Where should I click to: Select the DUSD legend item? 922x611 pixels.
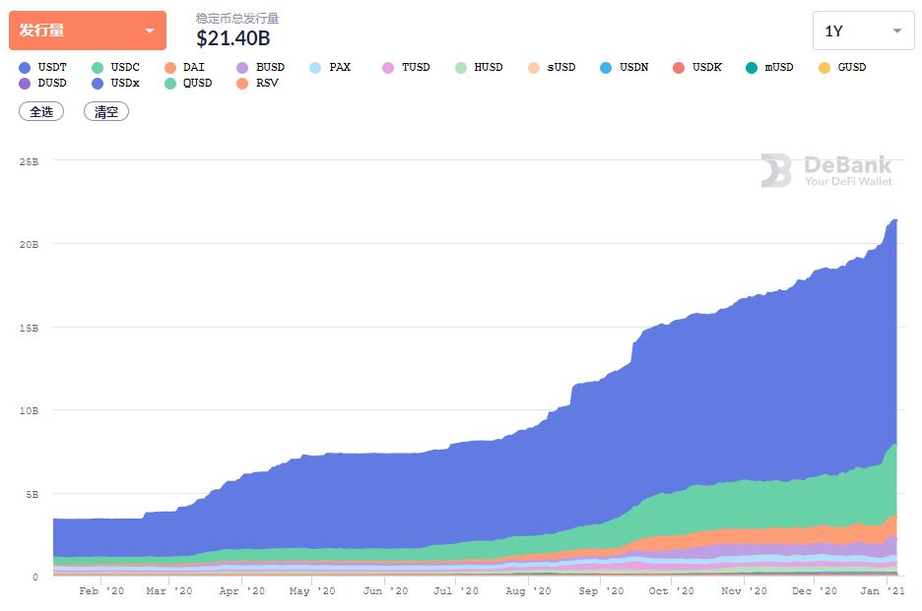coord(43,83)
